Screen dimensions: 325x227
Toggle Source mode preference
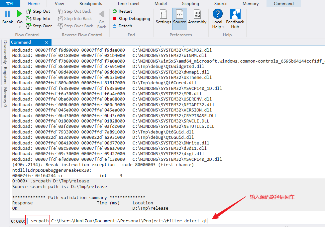click(179, 19)
